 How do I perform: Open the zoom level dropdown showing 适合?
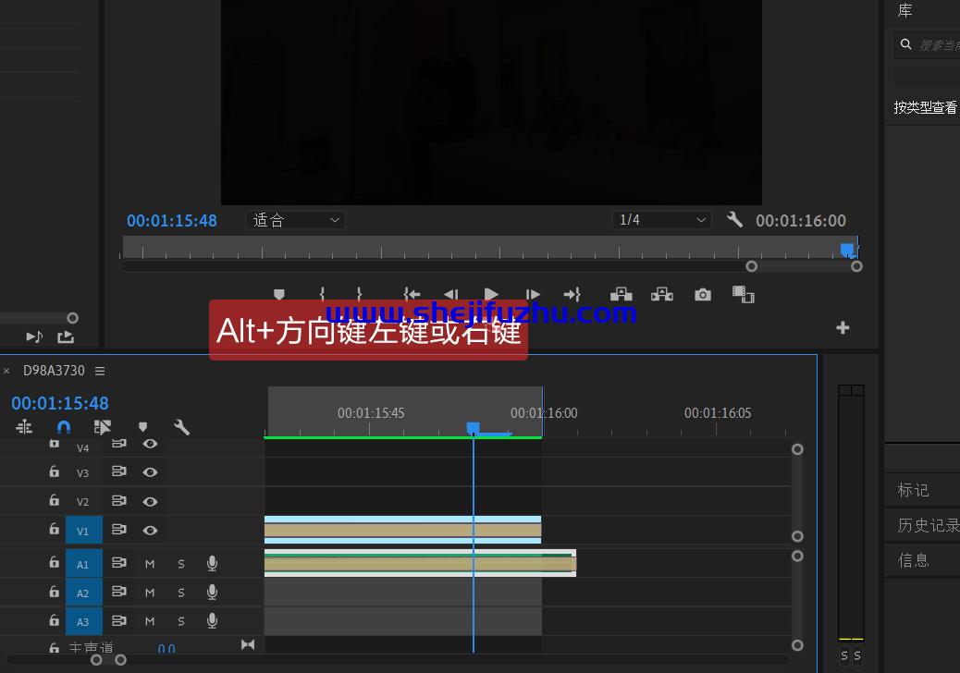coord(296,220)
